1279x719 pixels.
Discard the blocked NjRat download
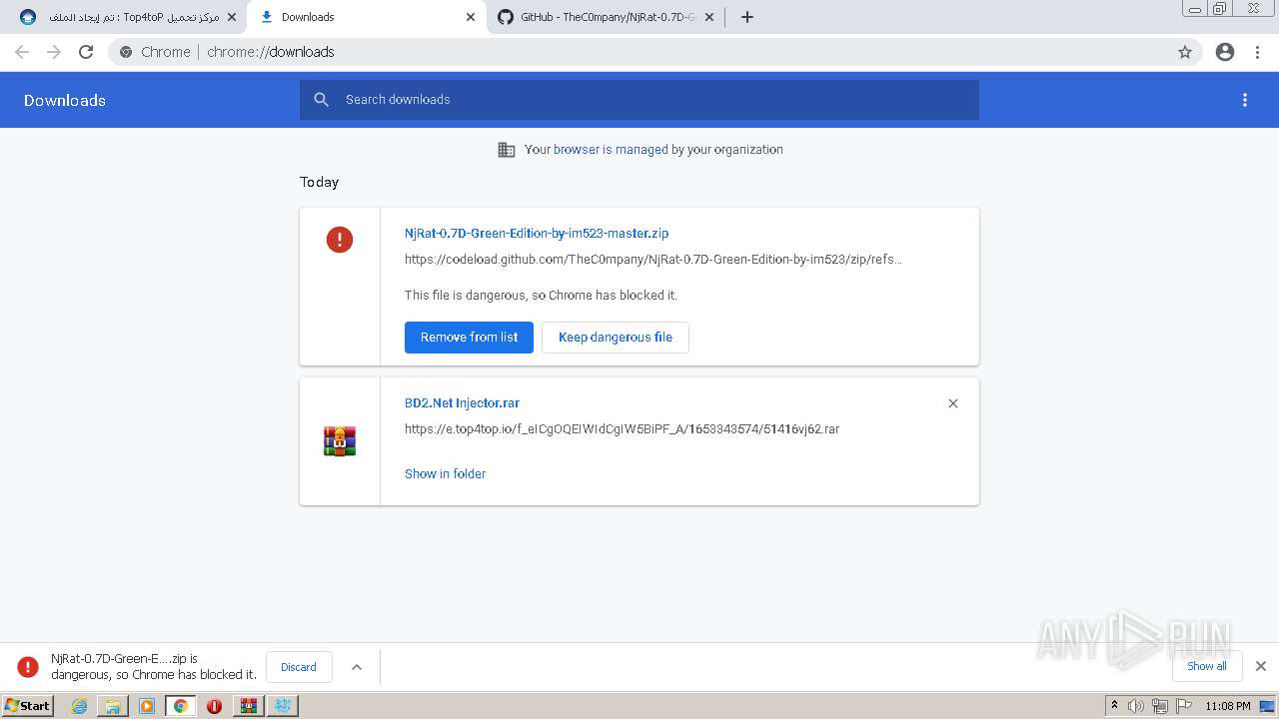[299, 667]
